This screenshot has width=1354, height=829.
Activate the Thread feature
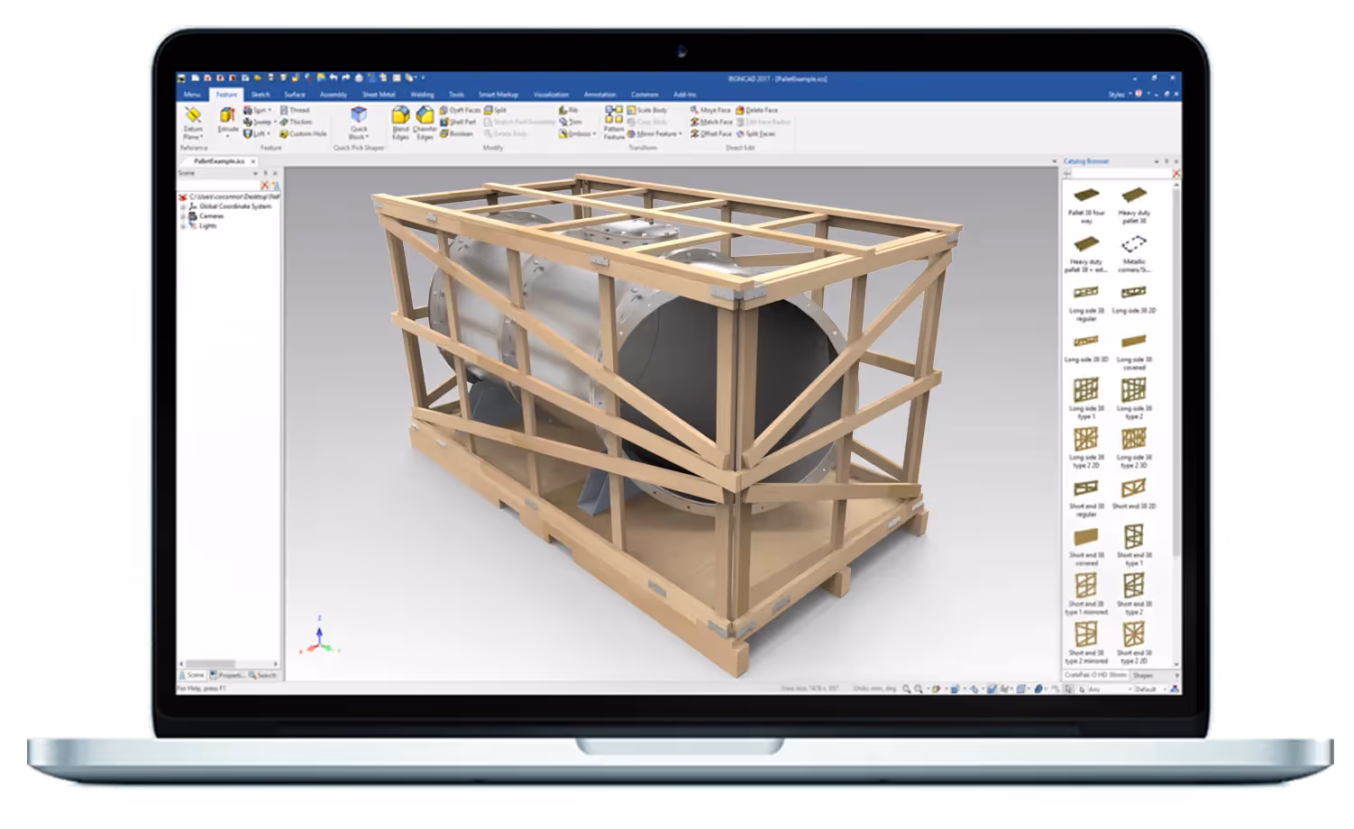(x=297, y=109)
